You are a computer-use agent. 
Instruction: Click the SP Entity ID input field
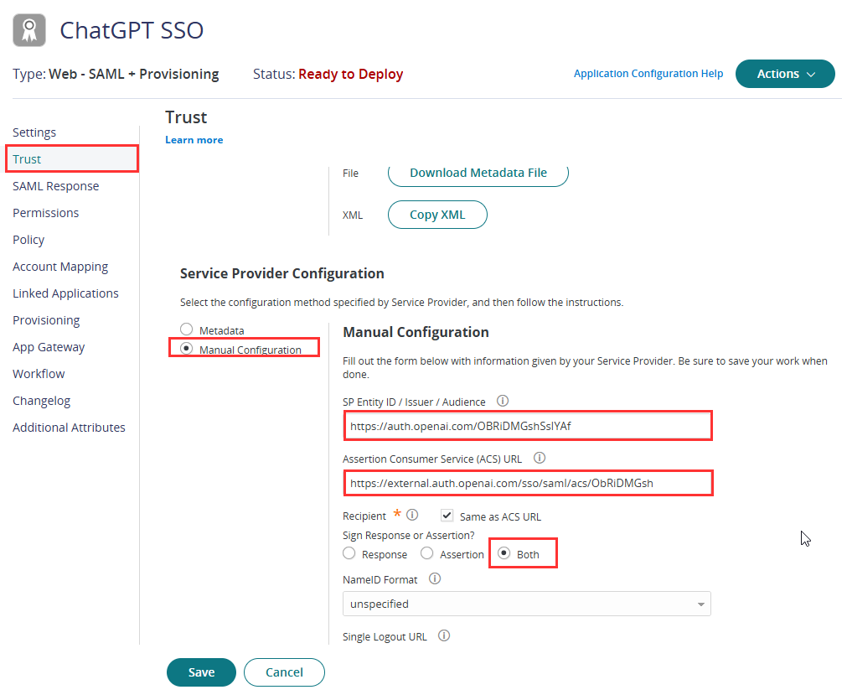(528, 426)
